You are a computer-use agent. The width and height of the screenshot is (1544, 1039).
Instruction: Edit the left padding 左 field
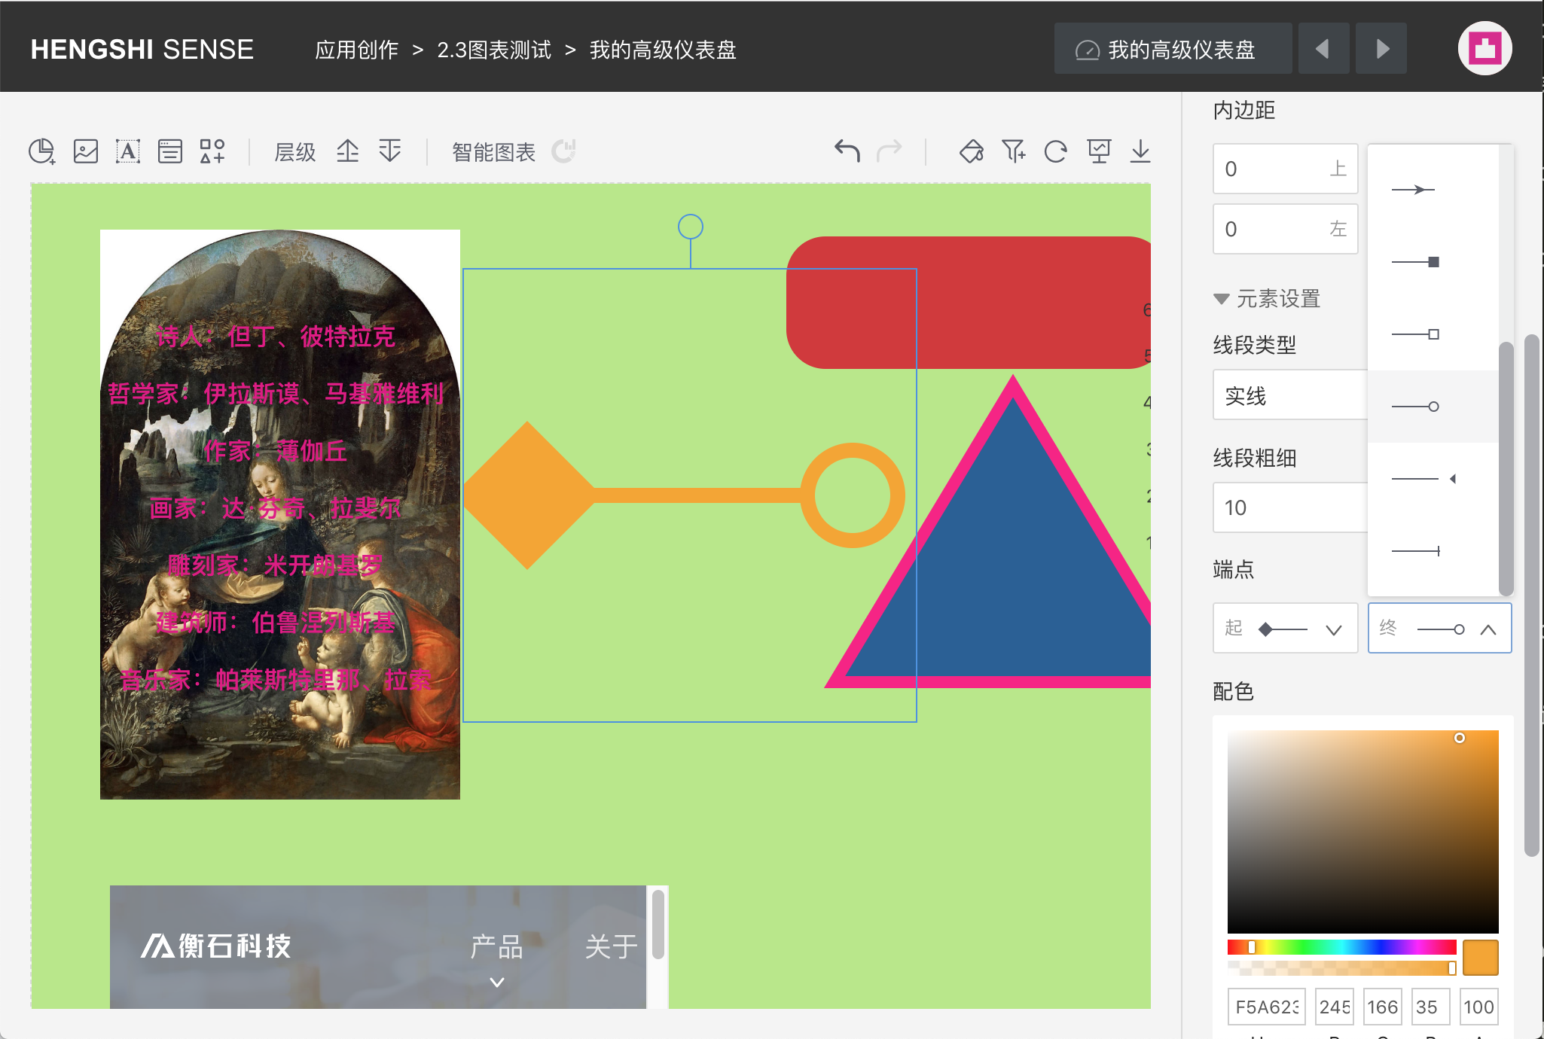coord(1285,229)
